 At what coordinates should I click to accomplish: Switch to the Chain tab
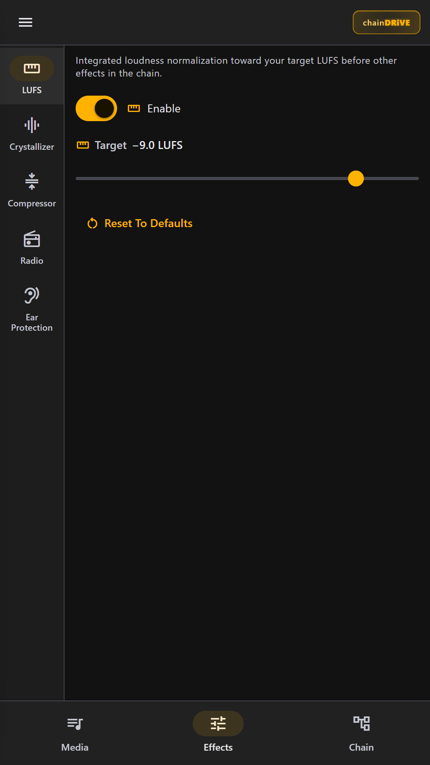pos(362,733)
